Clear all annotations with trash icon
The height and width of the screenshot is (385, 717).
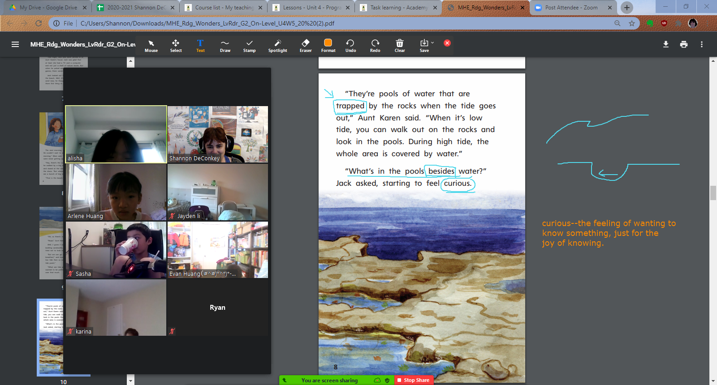pos(400,46)
